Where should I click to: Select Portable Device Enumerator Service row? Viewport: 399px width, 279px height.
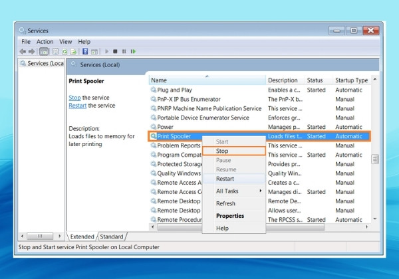pyautogui.click(x=259, y=118)
